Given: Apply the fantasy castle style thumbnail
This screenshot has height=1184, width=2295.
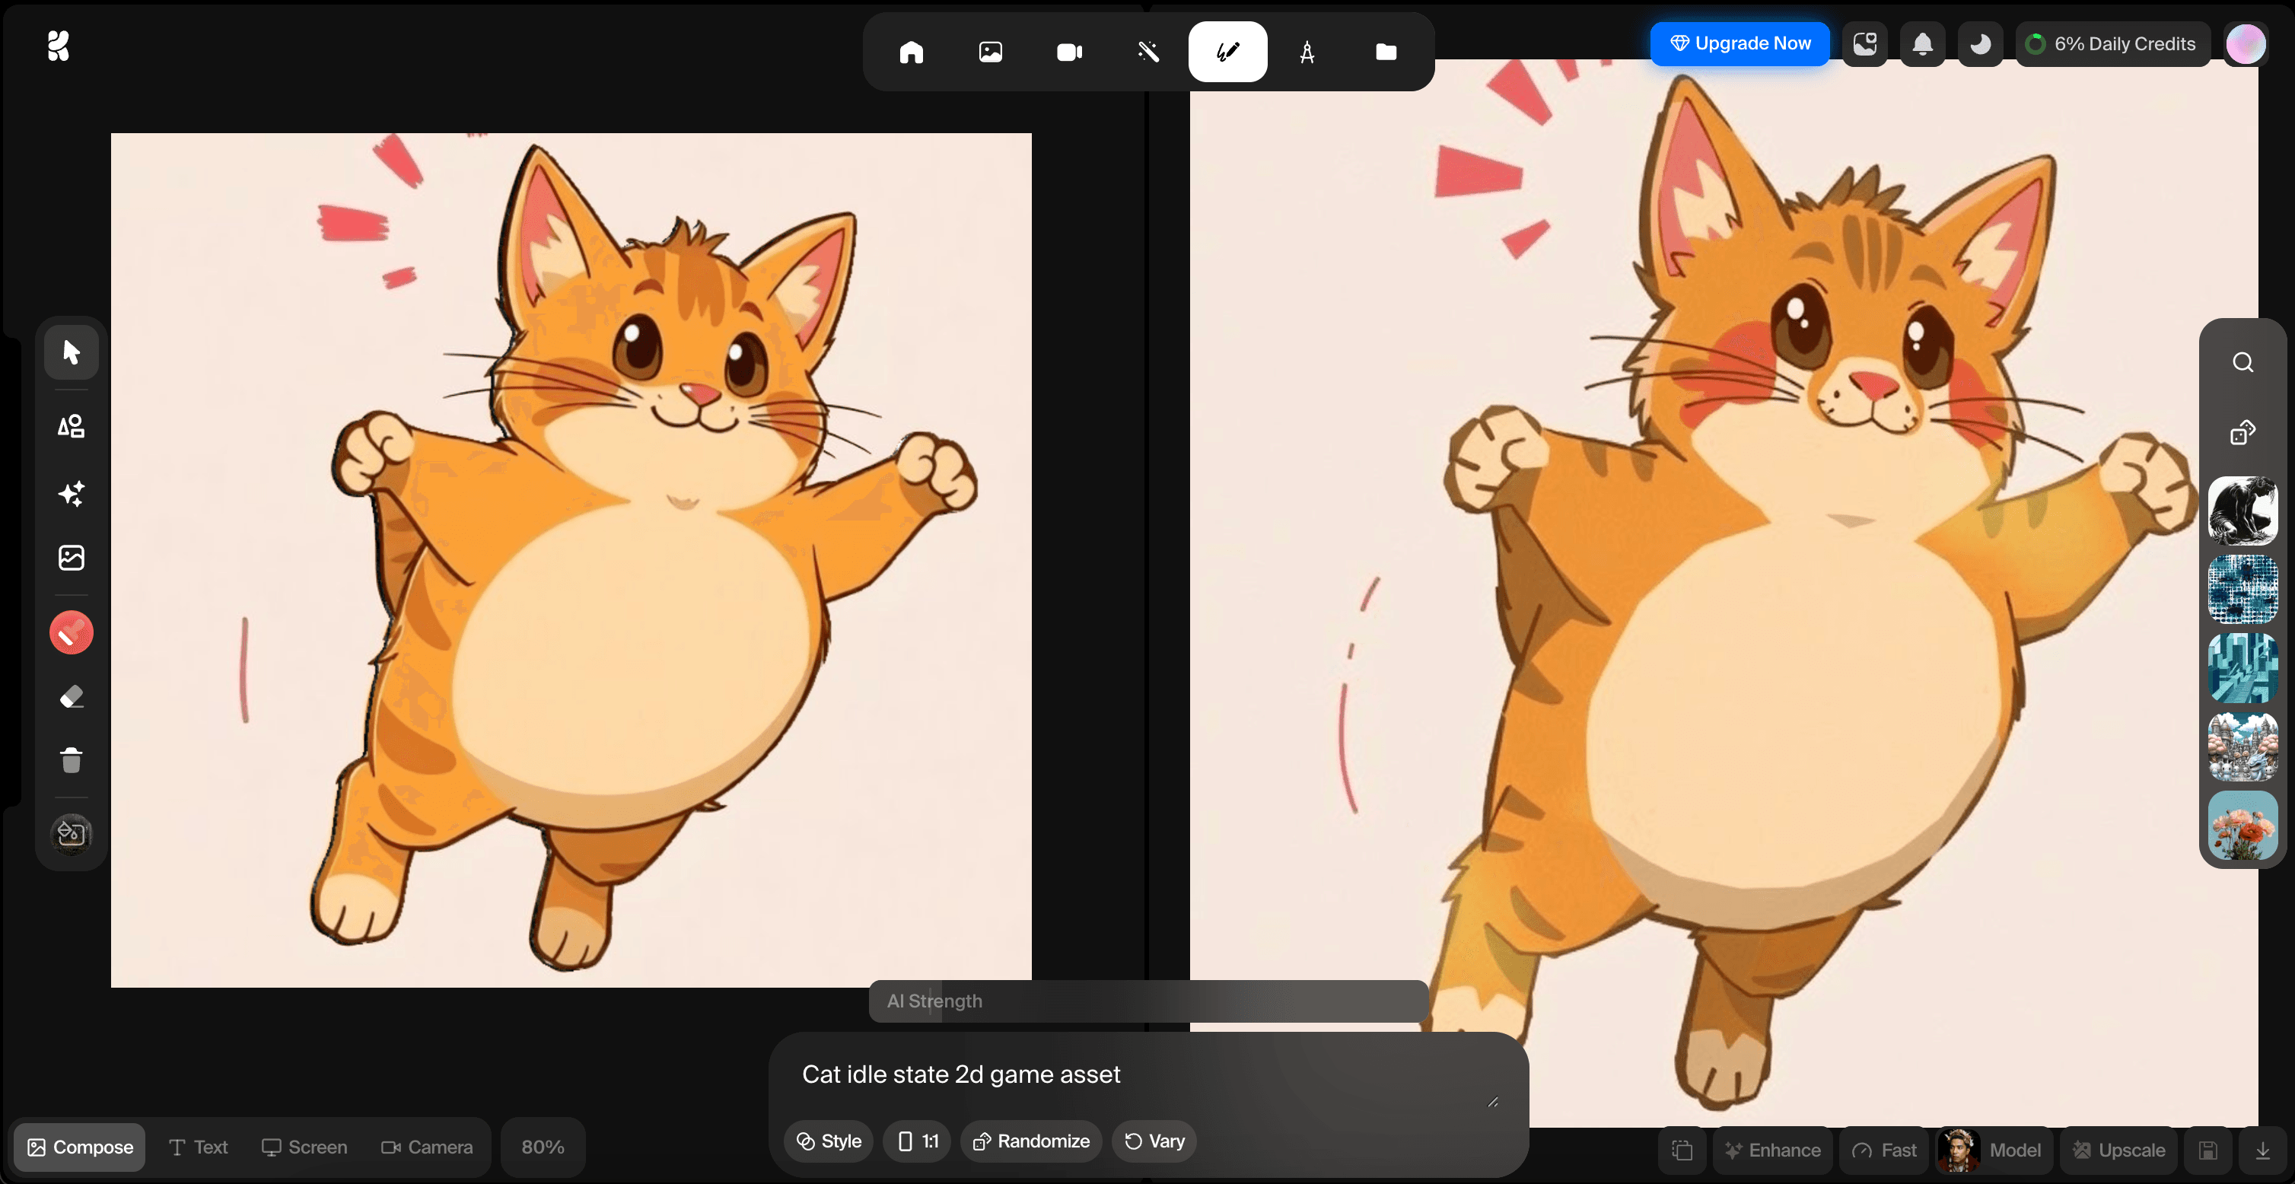Looking at the screenshot, I should (2242, 746).
